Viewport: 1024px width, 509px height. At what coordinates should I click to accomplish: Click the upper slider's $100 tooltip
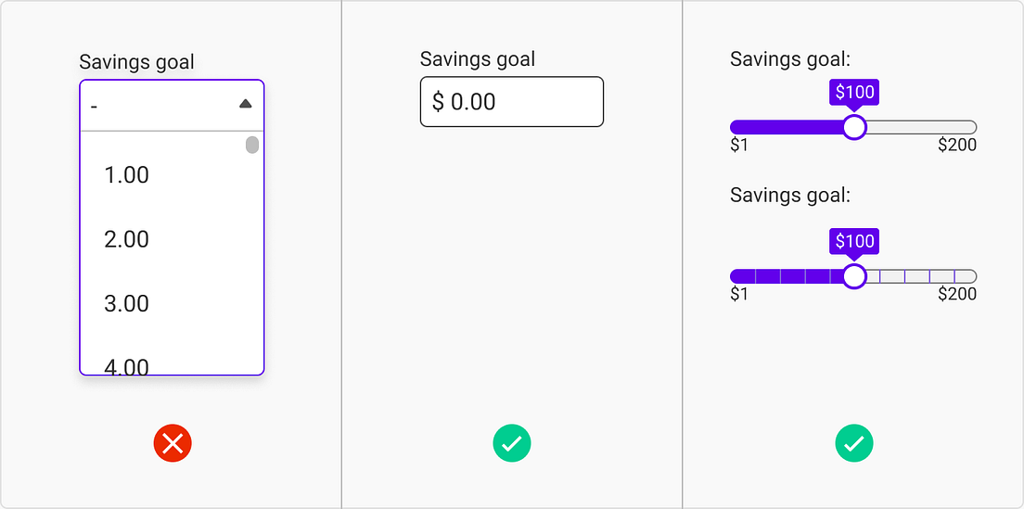[x=854, y=93]
